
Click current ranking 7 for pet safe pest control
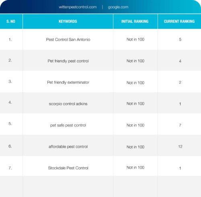pos(180,125)
